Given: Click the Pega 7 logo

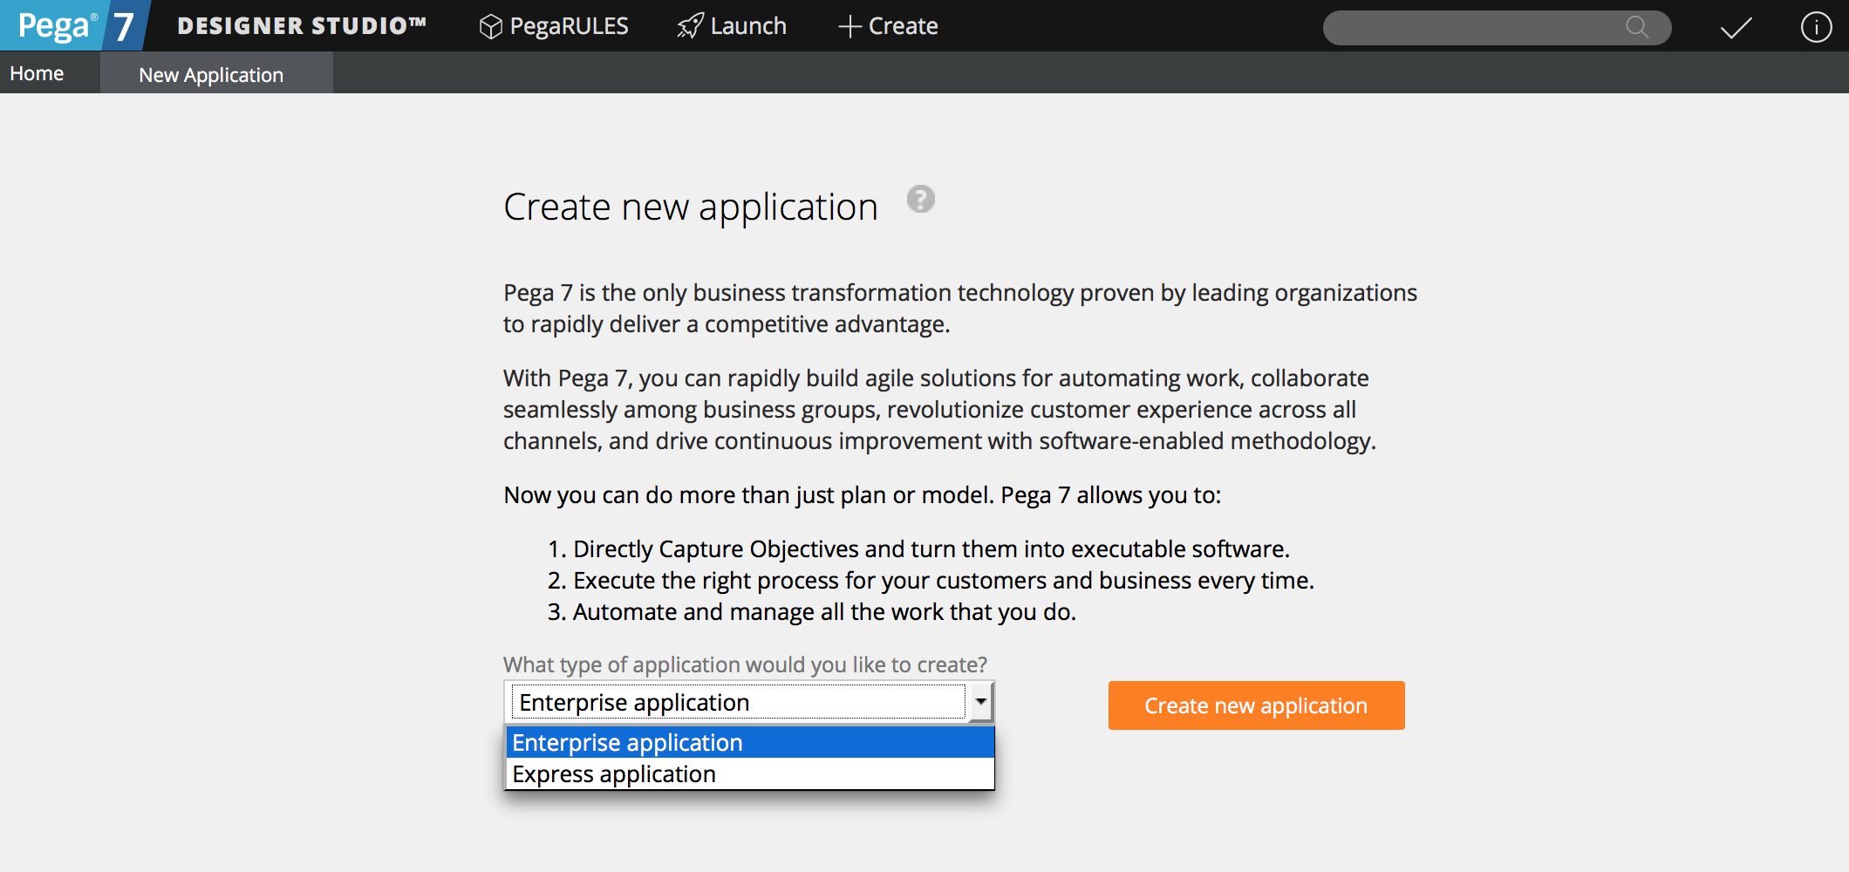Looking at the screenshot, I should click(75, 25).
